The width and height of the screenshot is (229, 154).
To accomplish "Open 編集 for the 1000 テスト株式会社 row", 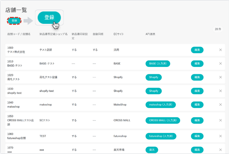I will click(x=197, y=50).
